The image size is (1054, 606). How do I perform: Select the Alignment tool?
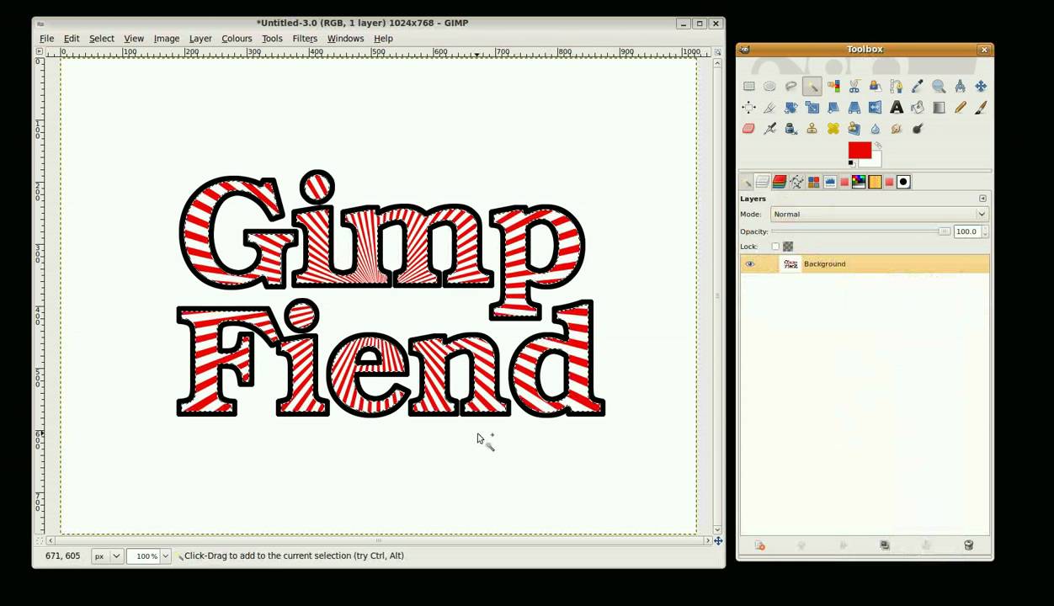click(x=748, y=107)
